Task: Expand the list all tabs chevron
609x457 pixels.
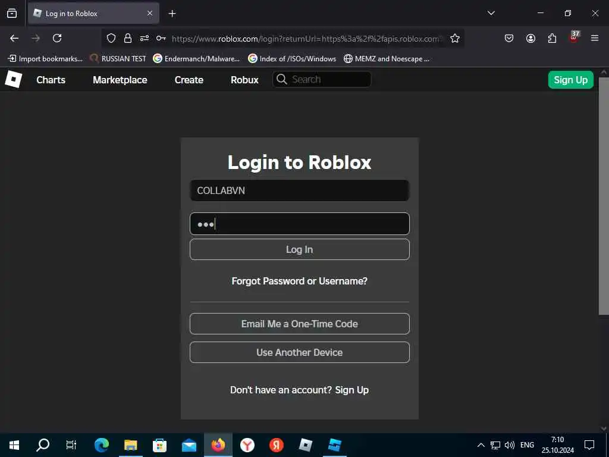Action: [x=491, y=13]
